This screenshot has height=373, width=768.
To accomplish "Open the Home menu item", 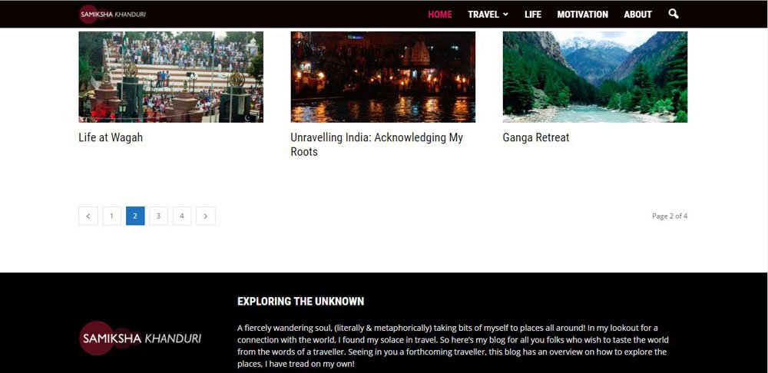I will [x=440, y=15].
